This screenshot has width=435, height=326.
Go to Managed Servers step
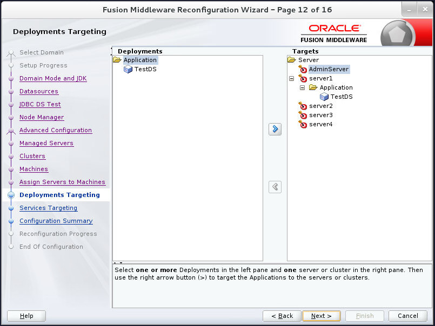[46, 143]
